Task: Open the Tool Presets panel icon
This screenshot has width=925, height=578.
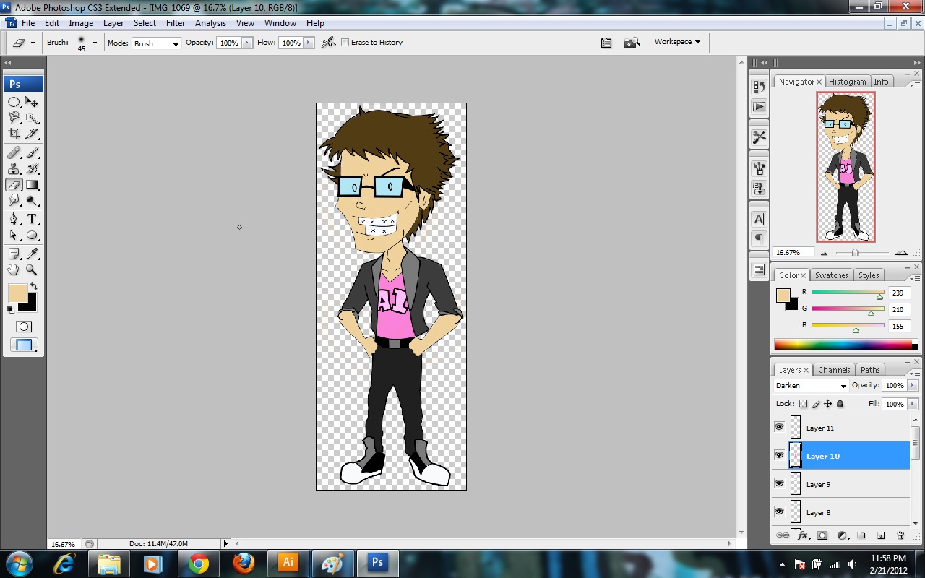Action: point(759,137)
